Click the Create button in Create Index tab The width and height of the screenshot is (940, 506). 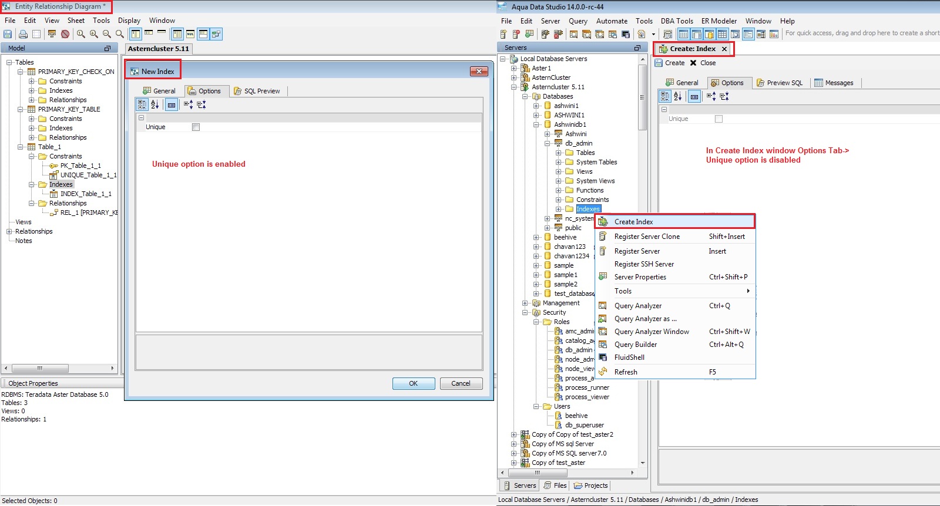click(670, 63)
